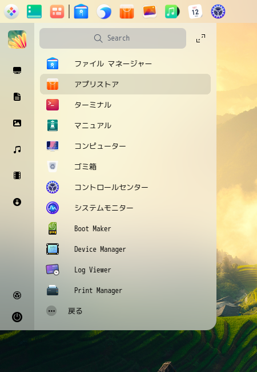Open ファイル マネージャー from the launcher list

coord(125,64)
